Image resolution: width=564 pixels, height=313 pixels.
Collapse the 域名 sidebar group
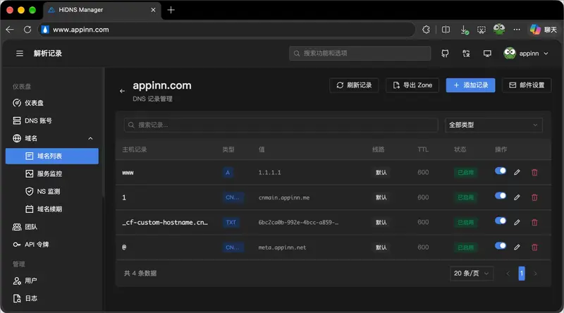tap(51, 138)
